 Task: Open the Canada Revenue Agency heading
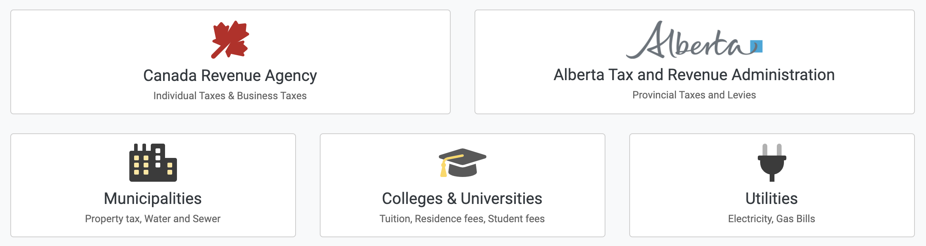[230, 75]
